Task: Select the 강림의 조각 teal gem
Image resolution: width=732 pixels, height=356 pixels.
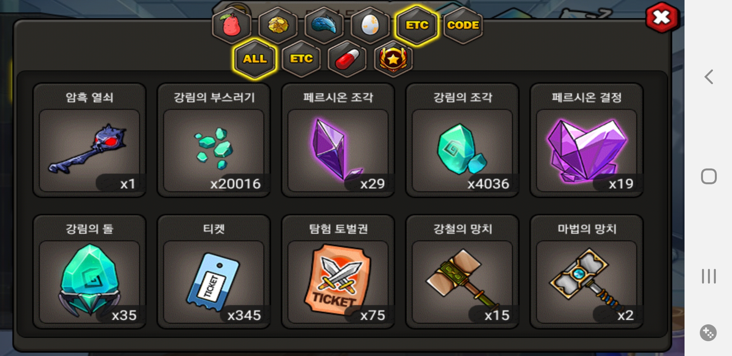Action: (x=462, y=140)
